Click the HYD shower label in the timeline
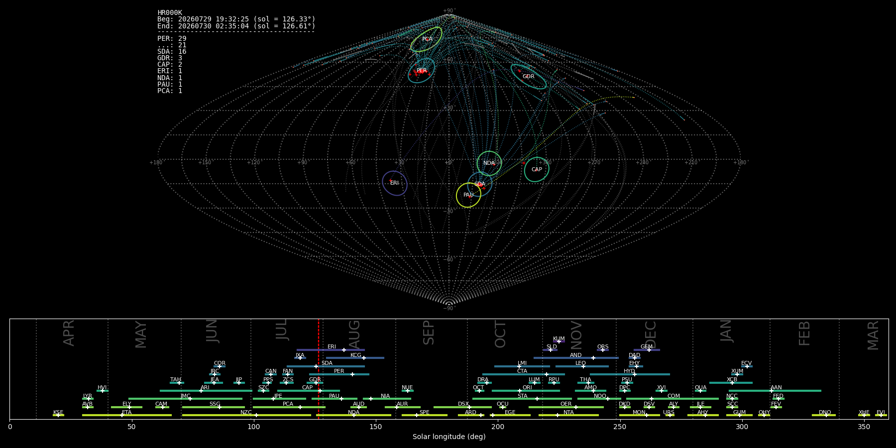896x448 pixels. tap(629, 371)
